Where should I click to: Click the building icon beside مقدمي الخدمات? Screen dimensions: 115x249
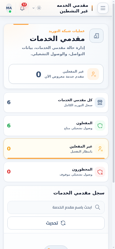coord(96,36)
